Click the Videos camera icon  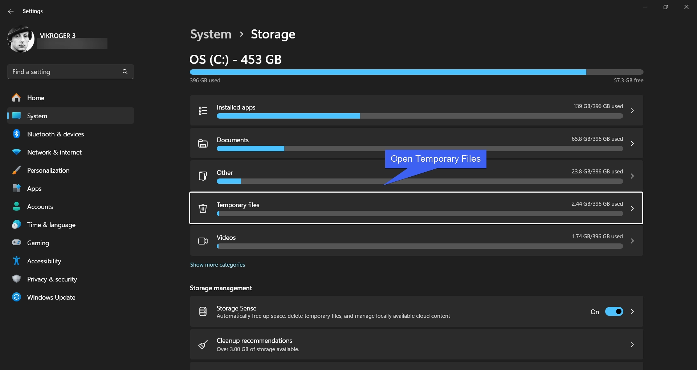203,241
